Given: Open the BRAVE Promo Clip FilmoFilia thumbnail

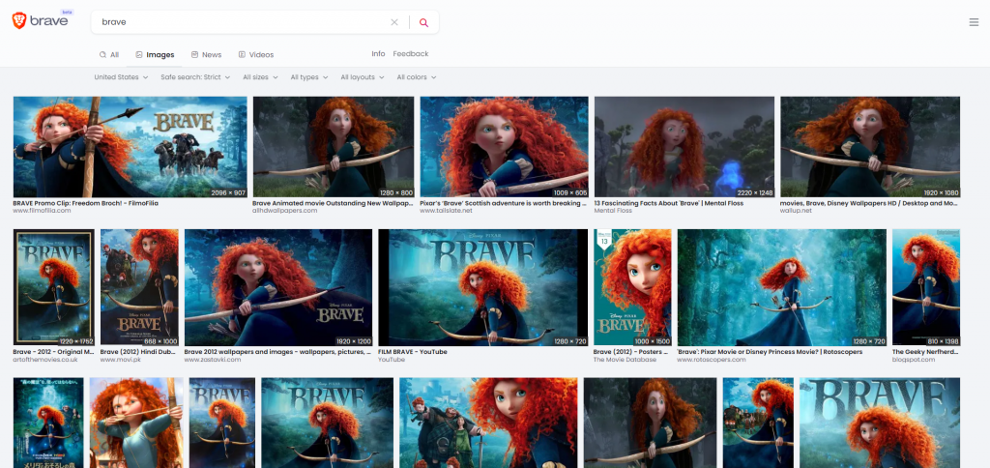Looking at the screenshot, I should click(x=131, y=147).
